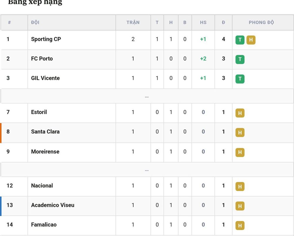Click GIL Vicente's green T form badge
294x236 pixels.
tap(240, 79)
